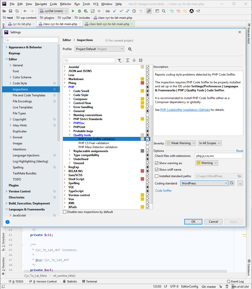The image size is (252, 289).
Task: Open PHP CodeSniffer installation (GitHub) link
Action: [x=185, y=110]
